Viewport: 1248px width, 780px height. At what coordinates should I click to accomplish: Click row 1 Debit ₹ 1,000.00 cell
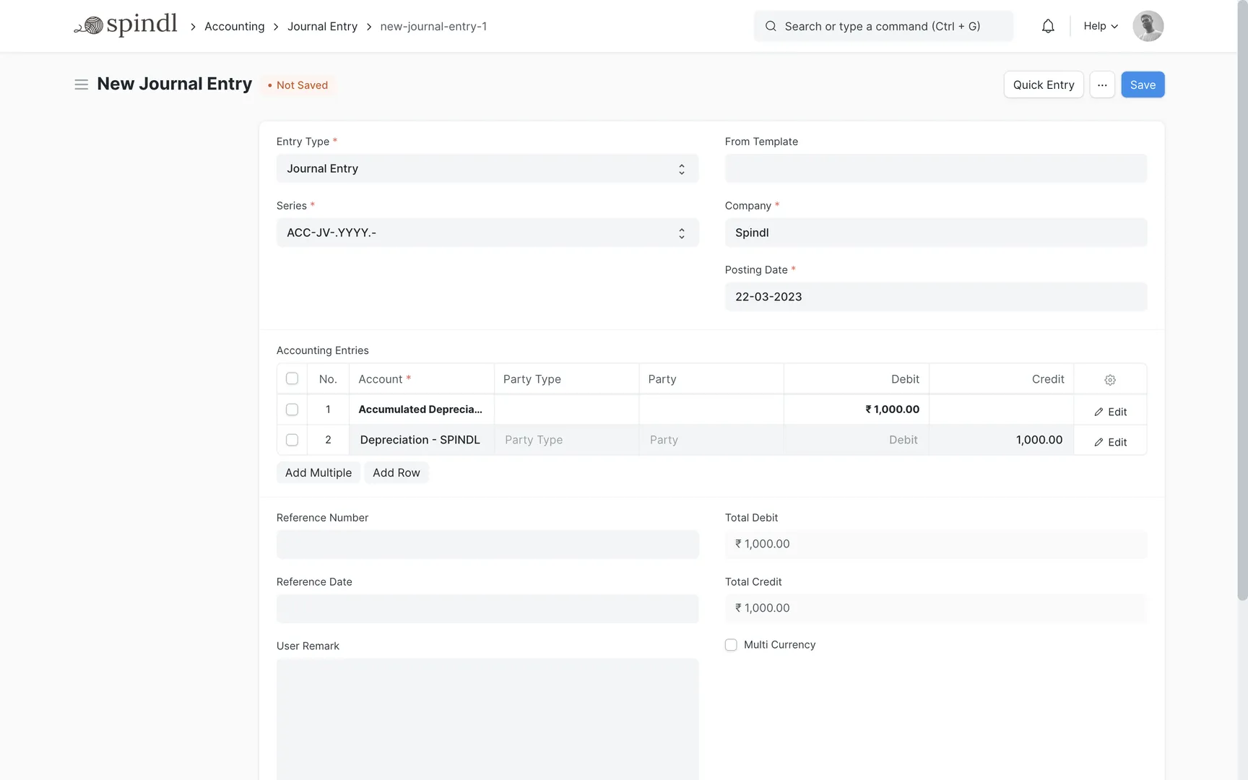[x=857, y=409]
